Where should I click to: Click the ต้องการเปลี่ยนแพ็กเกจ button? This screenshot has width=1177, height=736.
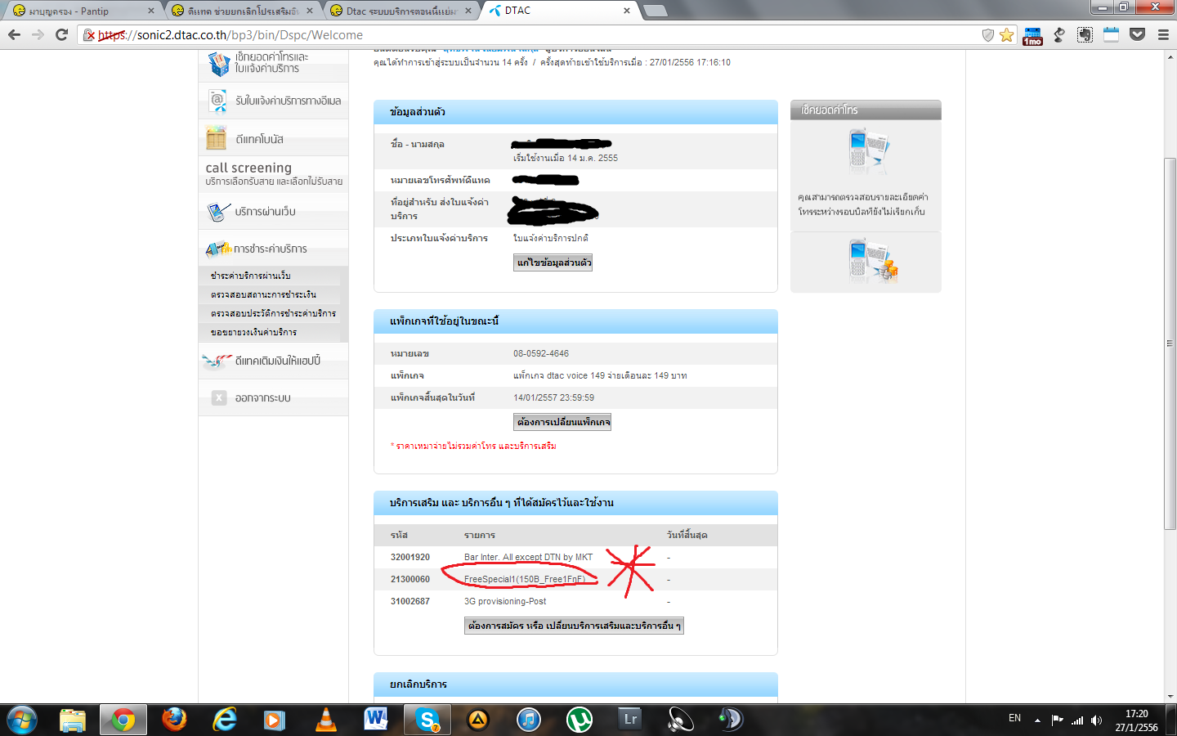coord(562,422)
